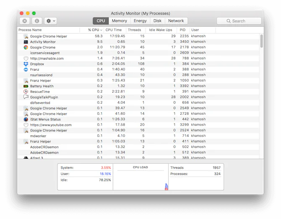Click the shield icon beside https://www.youtube.com

[26, 125]
